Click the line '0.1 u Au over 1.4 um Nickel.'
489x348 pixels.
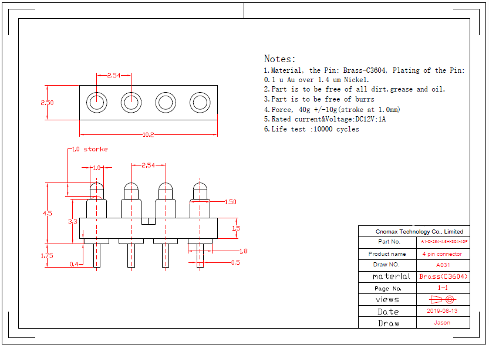(x=316, y=80)
